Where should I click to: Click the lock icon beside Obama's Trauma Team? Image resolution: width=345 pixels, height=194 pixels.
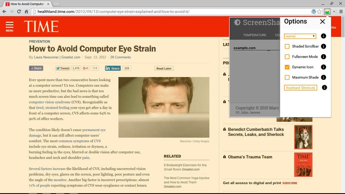pos(225,157)
